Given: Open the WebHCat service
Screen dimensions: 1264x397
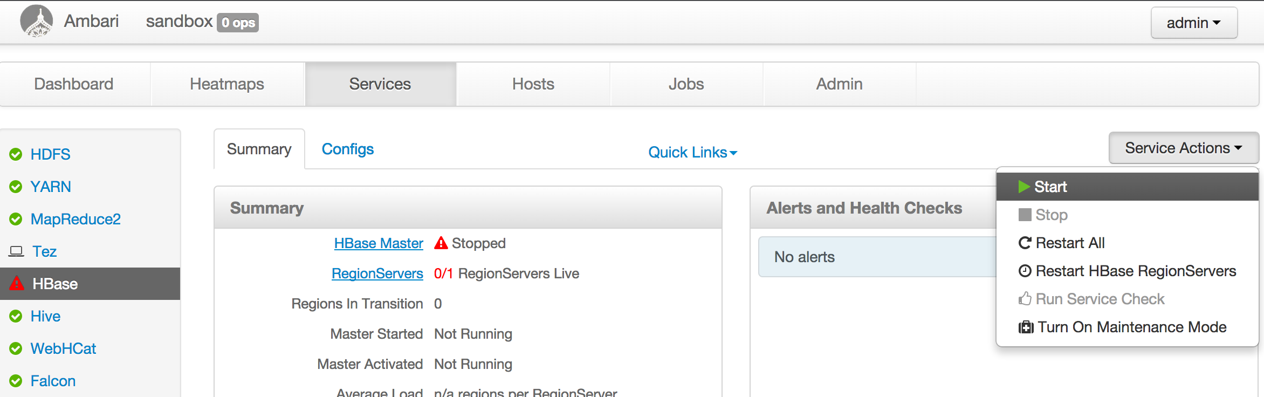Looking at the screenshot, I should 63,348.
